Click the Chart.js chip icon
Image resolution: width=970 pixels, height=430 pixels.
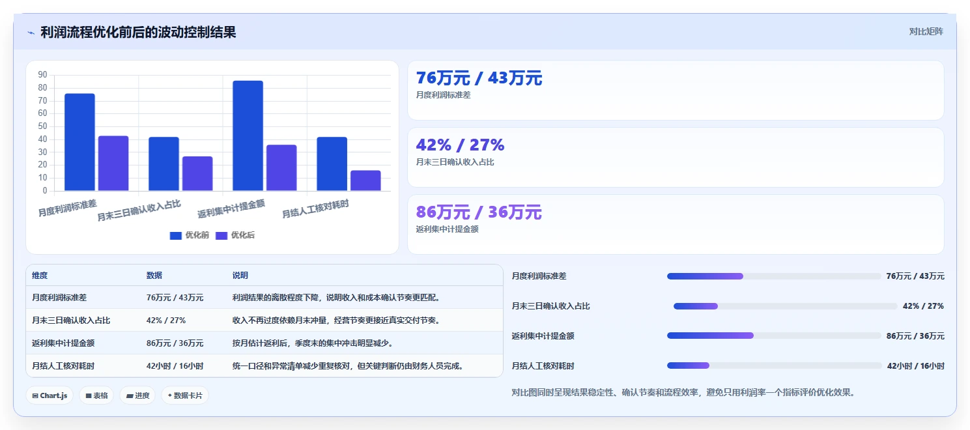tap(35, 395)
